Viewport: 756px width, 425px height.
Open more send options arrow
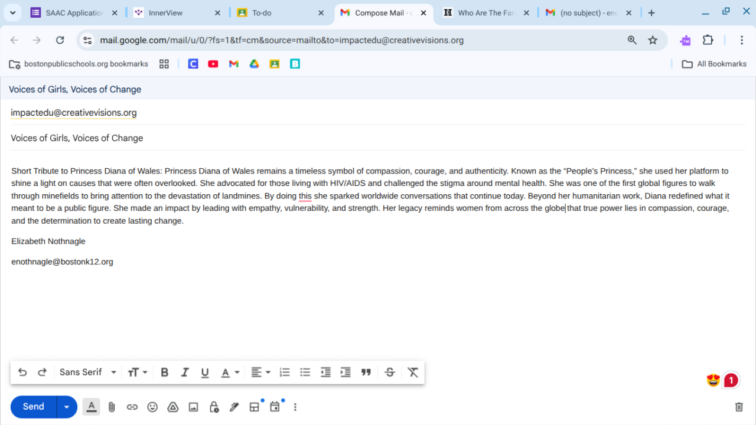[x=67, y=407]
